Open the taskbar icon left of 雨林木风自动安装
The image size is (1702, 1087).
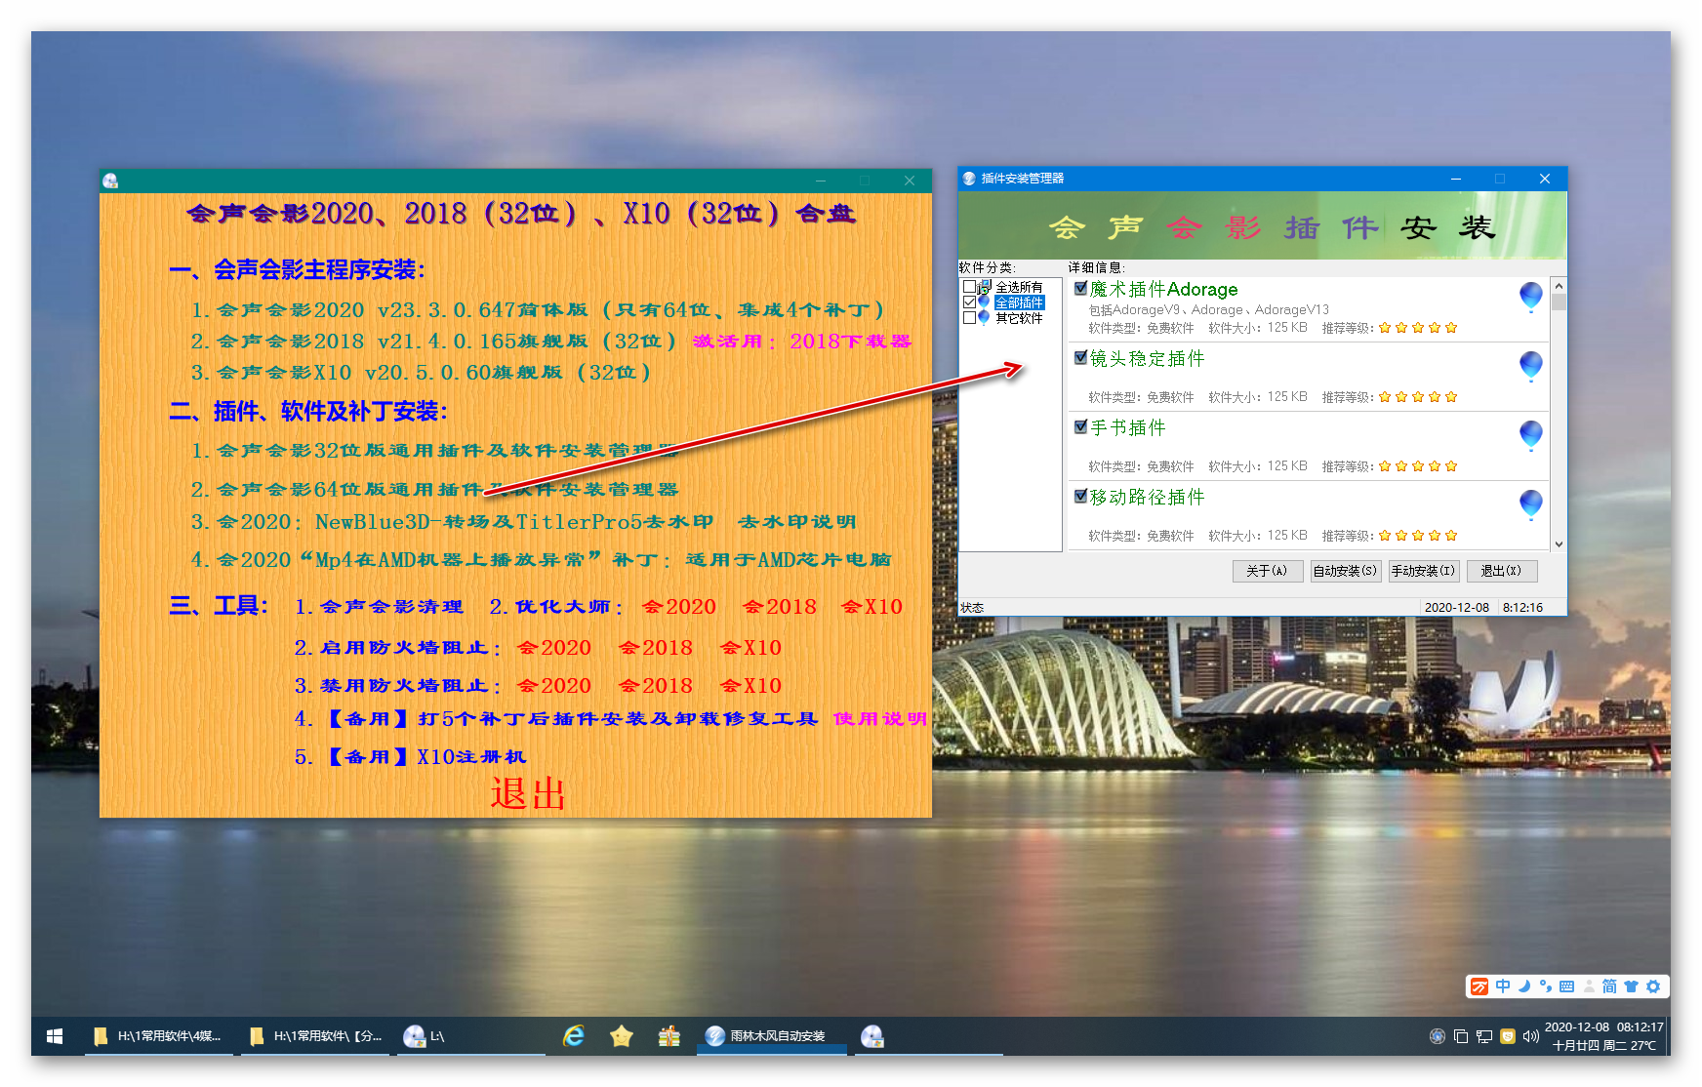click(669, 1036)
